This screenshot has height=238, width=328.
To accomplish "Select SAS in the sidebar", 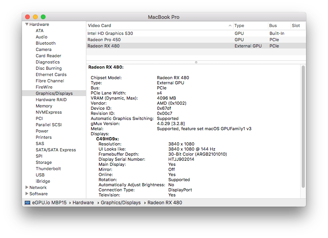I will point(40,144).
